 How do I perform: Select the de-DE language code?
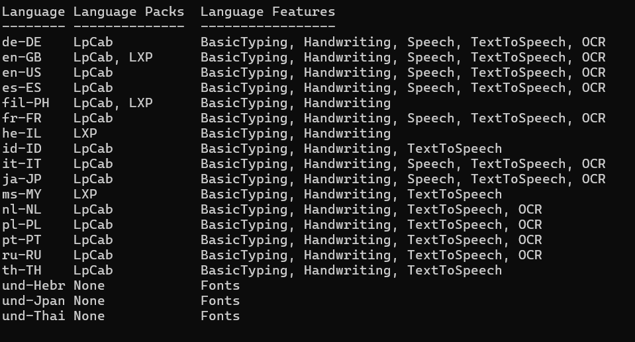[x=21, y=42]
